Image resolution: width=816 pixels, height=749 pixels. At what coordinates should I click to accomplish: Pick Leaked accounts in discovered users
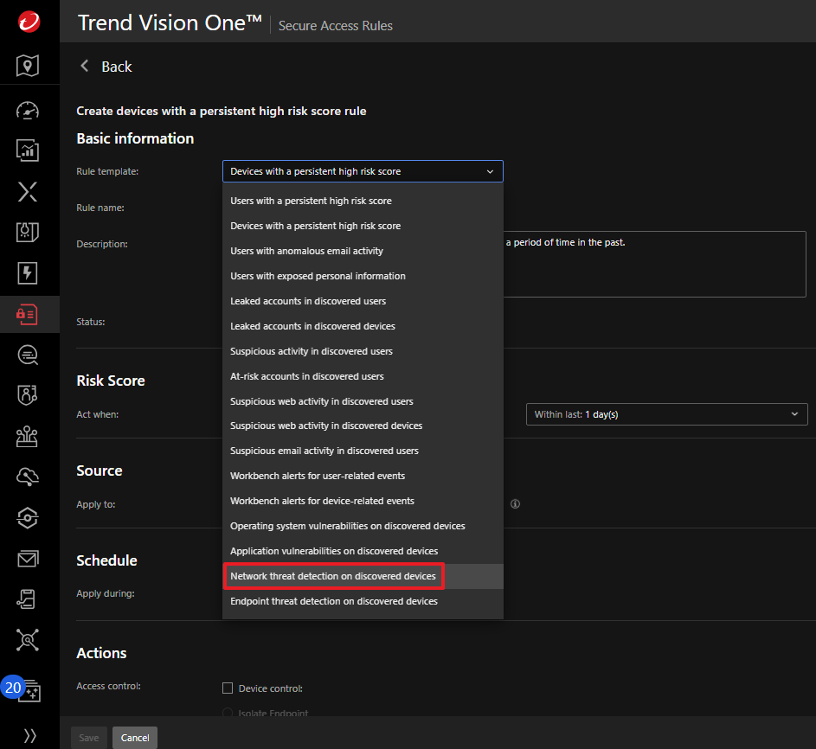coord(308,301)
